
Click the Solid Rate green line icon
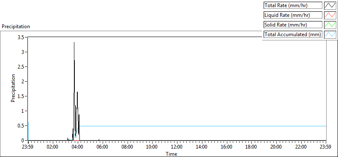click(330, 25)
